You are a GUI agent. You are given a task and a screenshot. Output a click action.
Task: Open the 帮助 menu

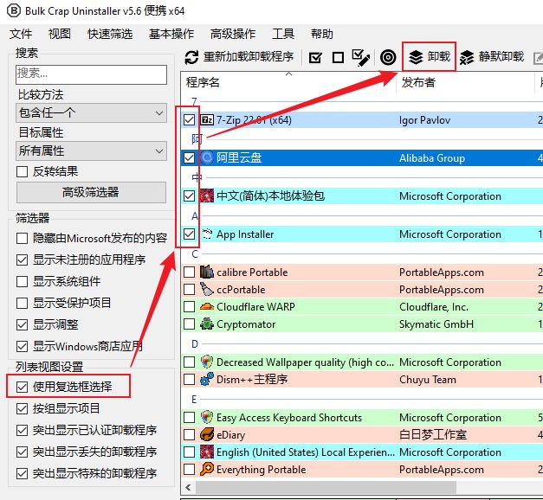point(321,34)
